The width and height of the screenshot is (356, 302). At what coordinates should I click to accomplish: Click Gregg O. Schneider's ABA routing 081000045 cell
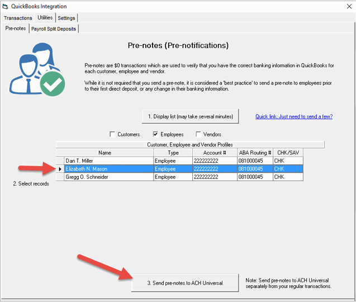(255, 177)
